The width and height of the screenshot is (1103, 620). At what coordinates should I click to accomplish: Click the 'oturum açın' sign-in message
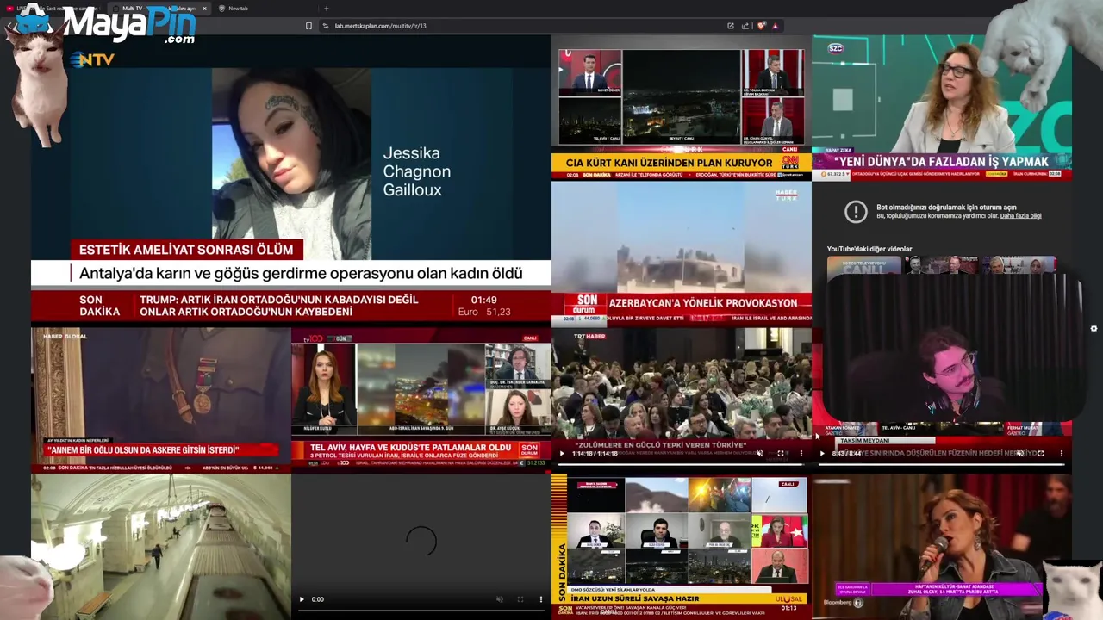946,208
